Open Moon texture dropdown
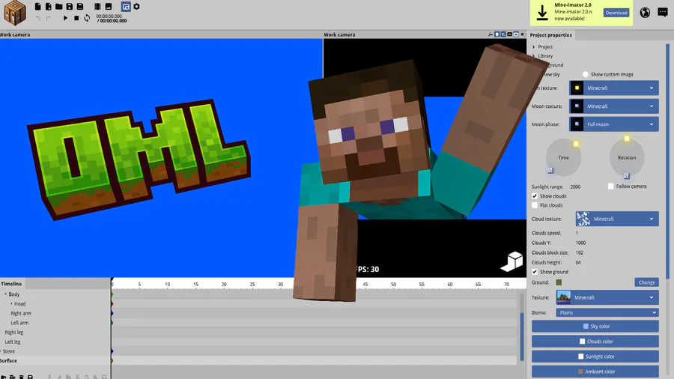The height and width of the screenshot is (379, 674). point(614,106)
